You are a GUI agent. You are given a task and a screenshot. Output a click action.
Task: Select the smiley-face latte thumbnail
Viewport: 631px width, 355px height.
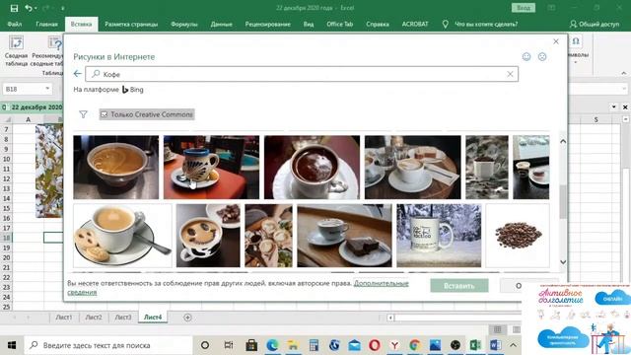click(208, 236)
